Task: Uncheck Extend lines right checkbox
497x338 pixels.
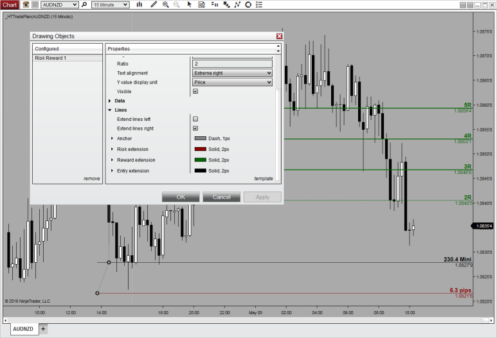Action: 195,129
